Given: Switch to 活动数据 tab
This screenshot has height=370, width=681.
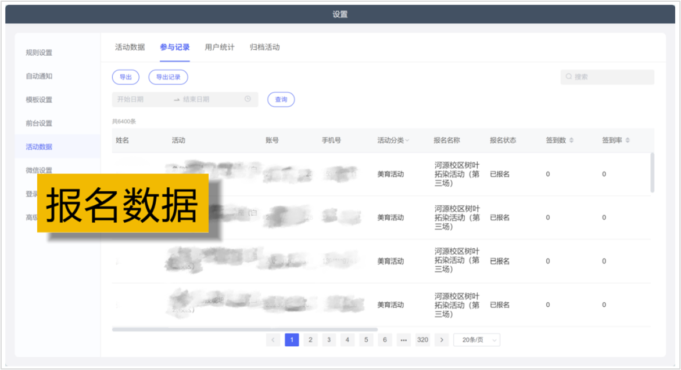Looking at the screenshot, I should tap(130, 47).
